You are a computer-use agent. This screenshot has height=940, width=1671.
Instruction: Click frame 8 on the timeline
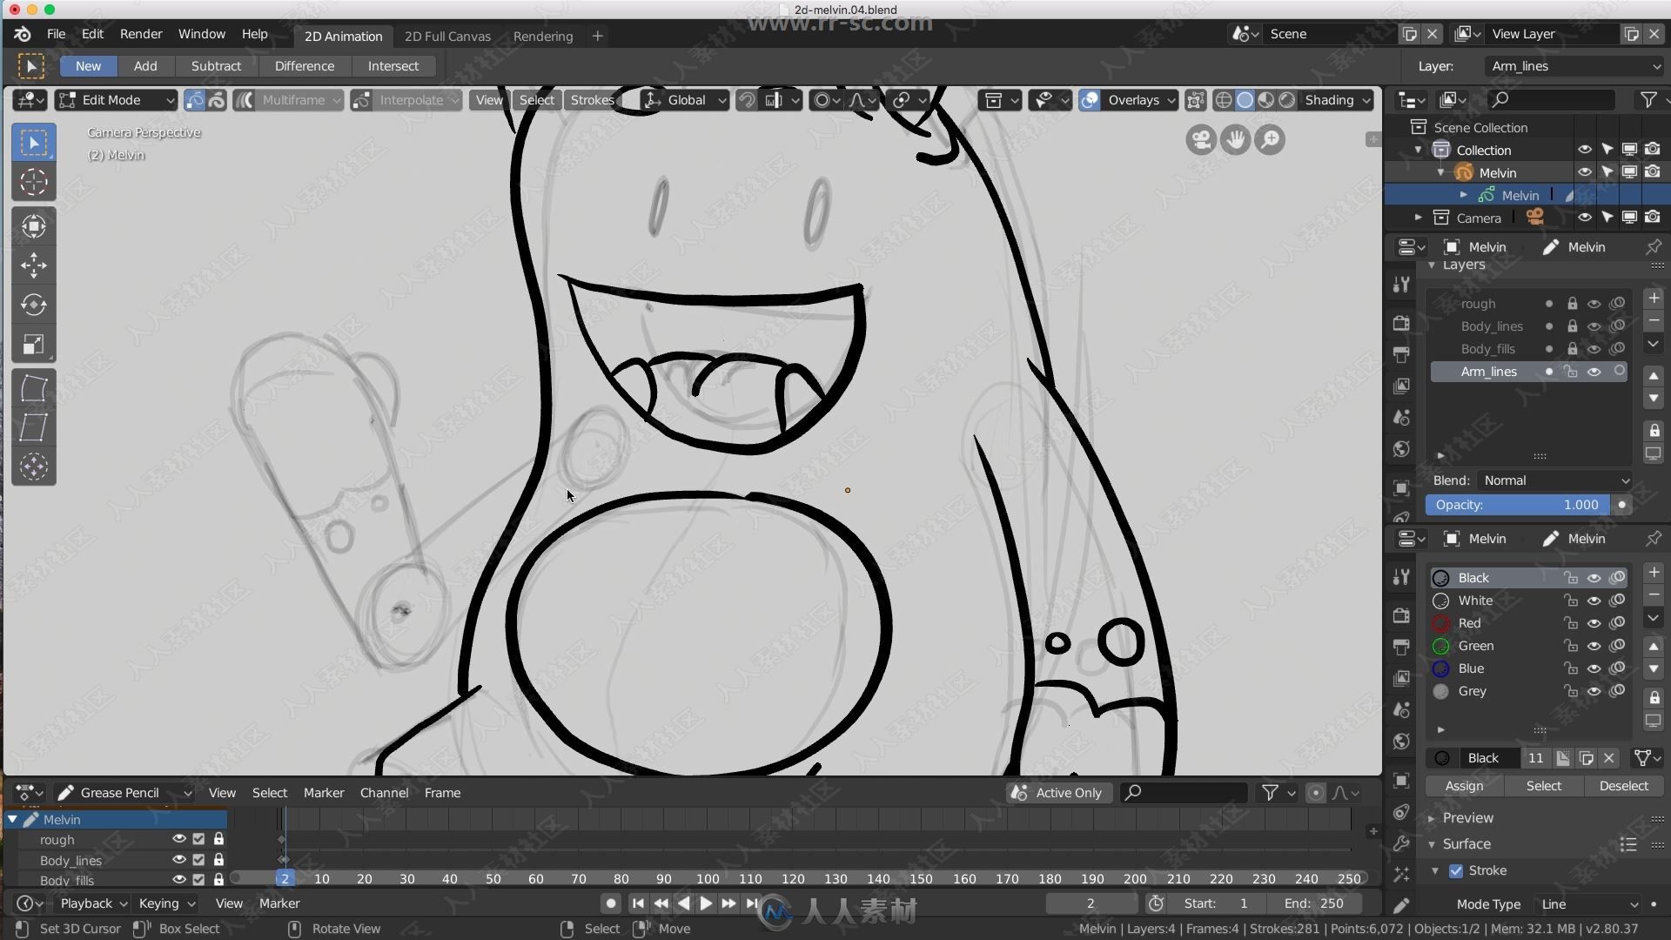click(x=312, y=878)
